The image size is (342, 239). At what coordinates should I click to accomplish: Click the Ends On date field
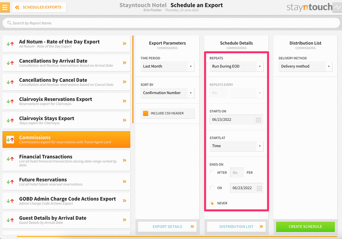tap(246, 188)
